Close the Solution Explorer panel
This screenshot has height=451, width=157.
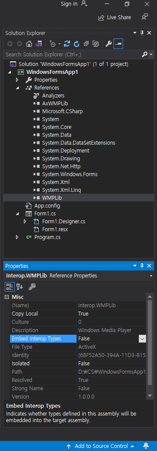[149, 33]
